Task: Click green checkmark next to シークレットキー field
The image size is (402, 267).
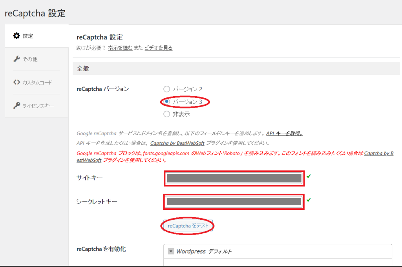Action: click(x=309, y=200)
